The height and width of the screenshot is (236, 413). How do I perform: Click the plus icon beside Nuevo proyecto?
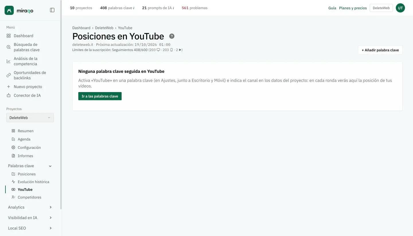point(9,87)
